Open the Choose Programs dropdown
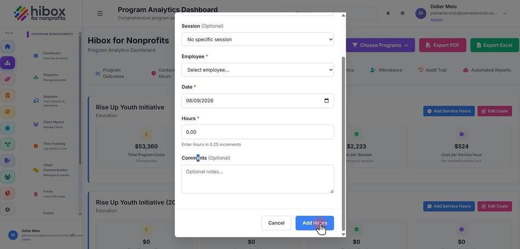Image resolution: width=520 pixels, height=249 pixels. (x=380, y=45)
